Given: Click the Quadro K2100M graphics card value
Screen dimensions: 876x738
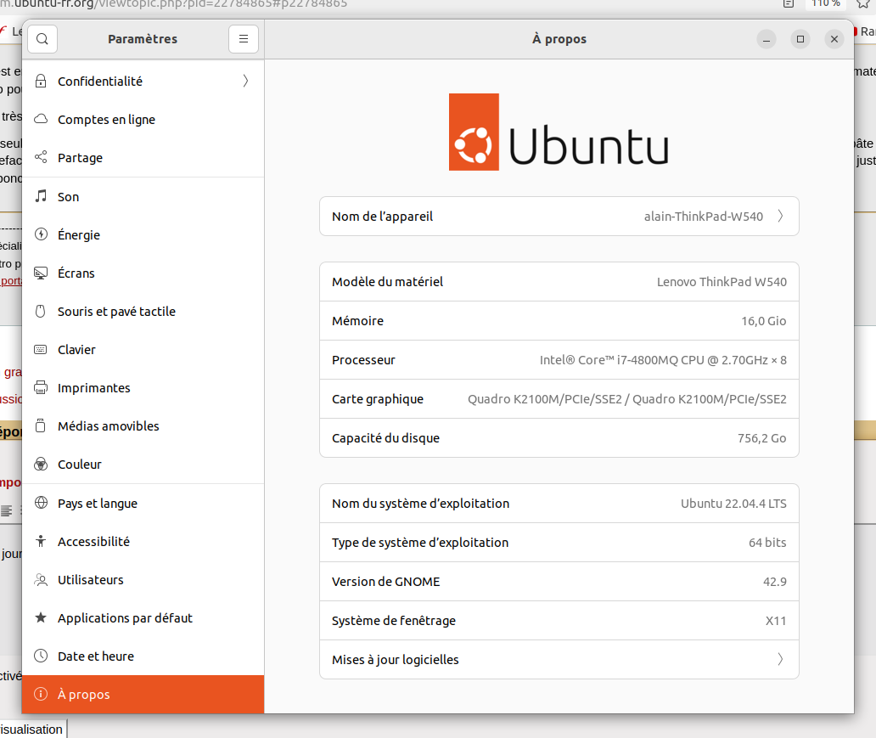Looking at the screenshot, I should coord(626,399).
